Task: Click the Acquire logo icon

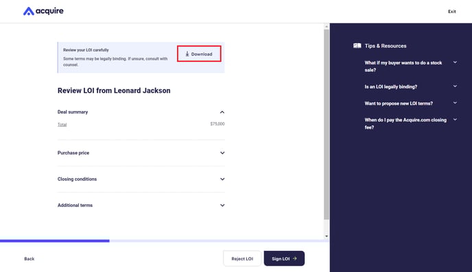Action: [x=29, y=11]
